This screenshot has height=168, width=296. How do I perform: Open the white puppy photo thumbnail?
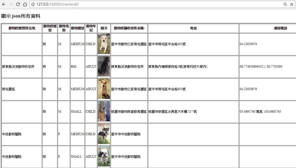pos(104,44)
